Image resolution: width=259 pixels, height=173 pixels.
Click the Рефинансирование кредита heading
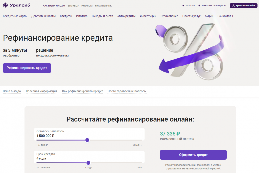tap(58, 38)
